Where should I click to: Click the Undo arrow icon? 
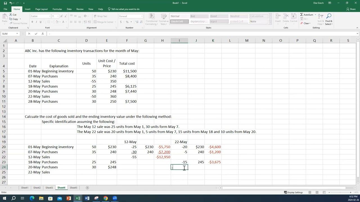pos(11,3)
